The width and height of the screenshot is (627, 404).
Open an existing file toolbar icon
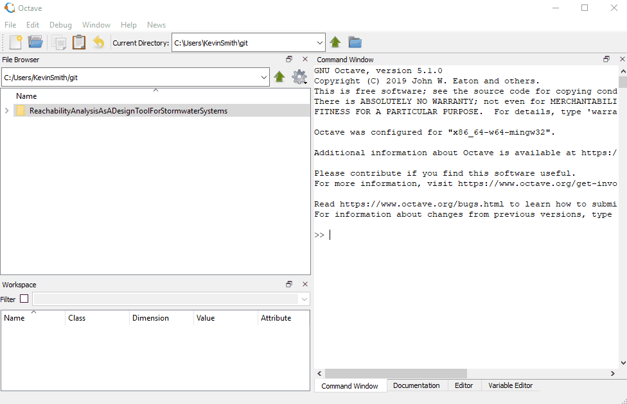click(x=35, y=42)
